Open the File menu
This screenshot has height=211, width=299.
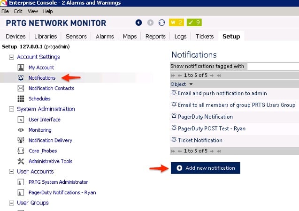click(x=5, y=11)
